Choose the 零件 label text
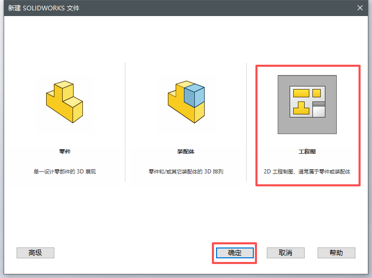This screenshot has height=278, width=372. tap(65, 152)
